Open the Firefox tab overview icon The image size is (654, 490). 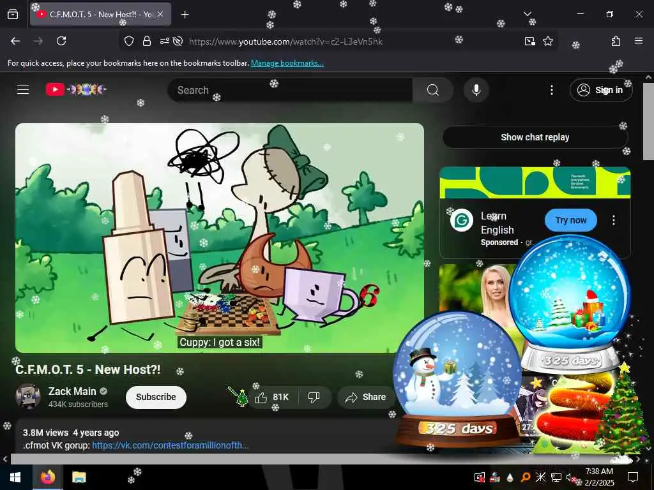click(13, 14)
